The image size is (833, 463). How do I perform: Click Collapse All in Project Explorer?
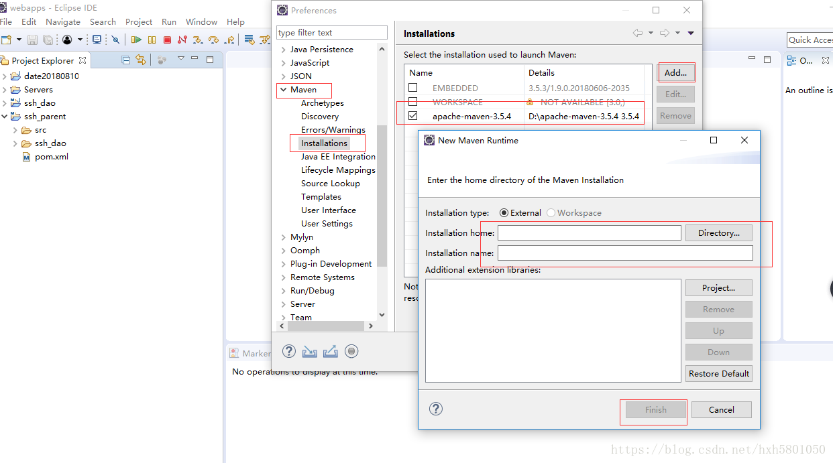[x=126, y=60]
